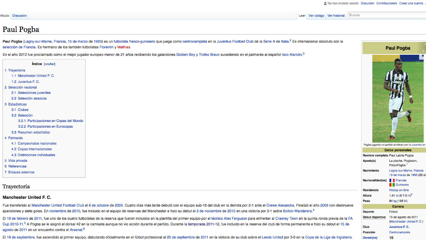
Task: Open 'Participaciones en Copas del Mundo' entry
Action: 51,121
